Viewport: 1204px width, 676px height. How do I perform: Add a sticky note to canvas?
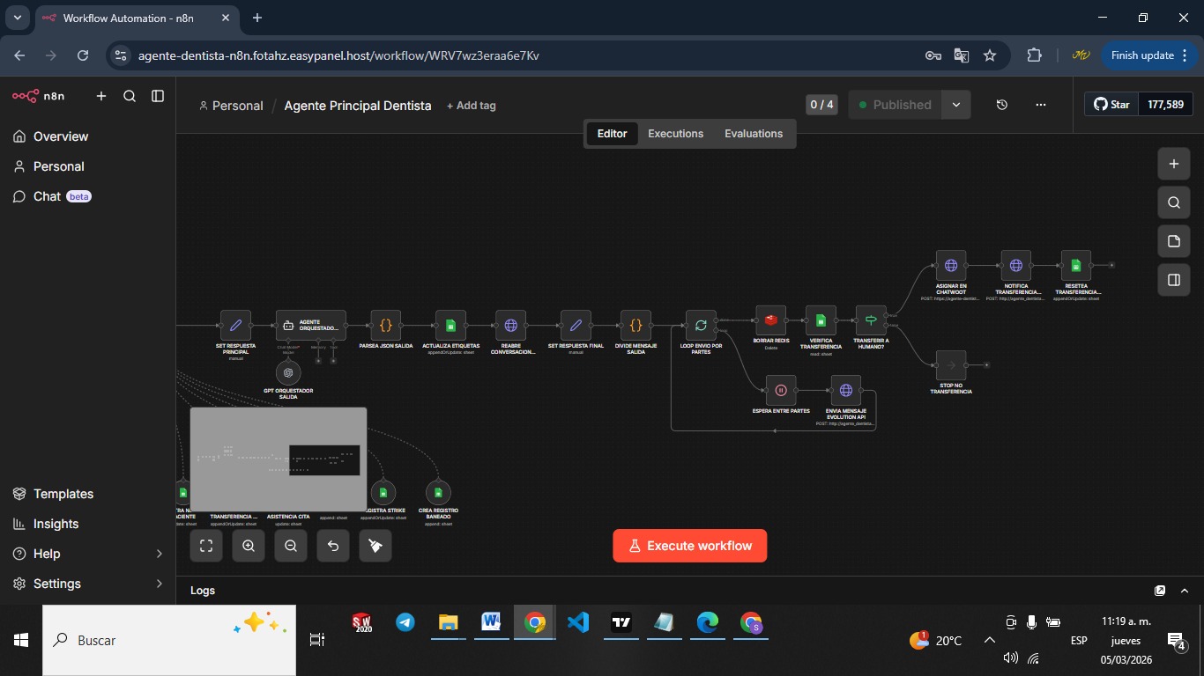click(x=1173, y=241)
